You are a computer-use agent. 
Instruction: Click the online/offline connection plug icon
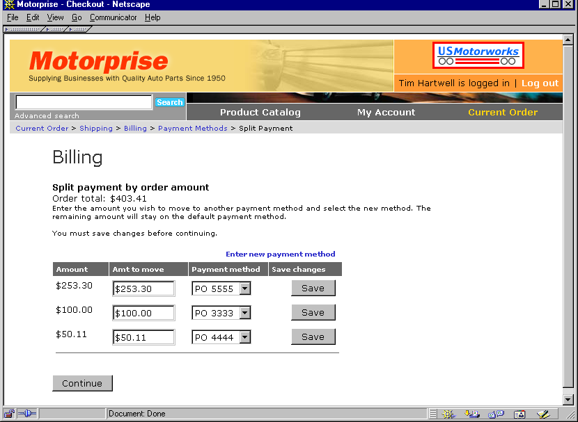coord(27,414)
